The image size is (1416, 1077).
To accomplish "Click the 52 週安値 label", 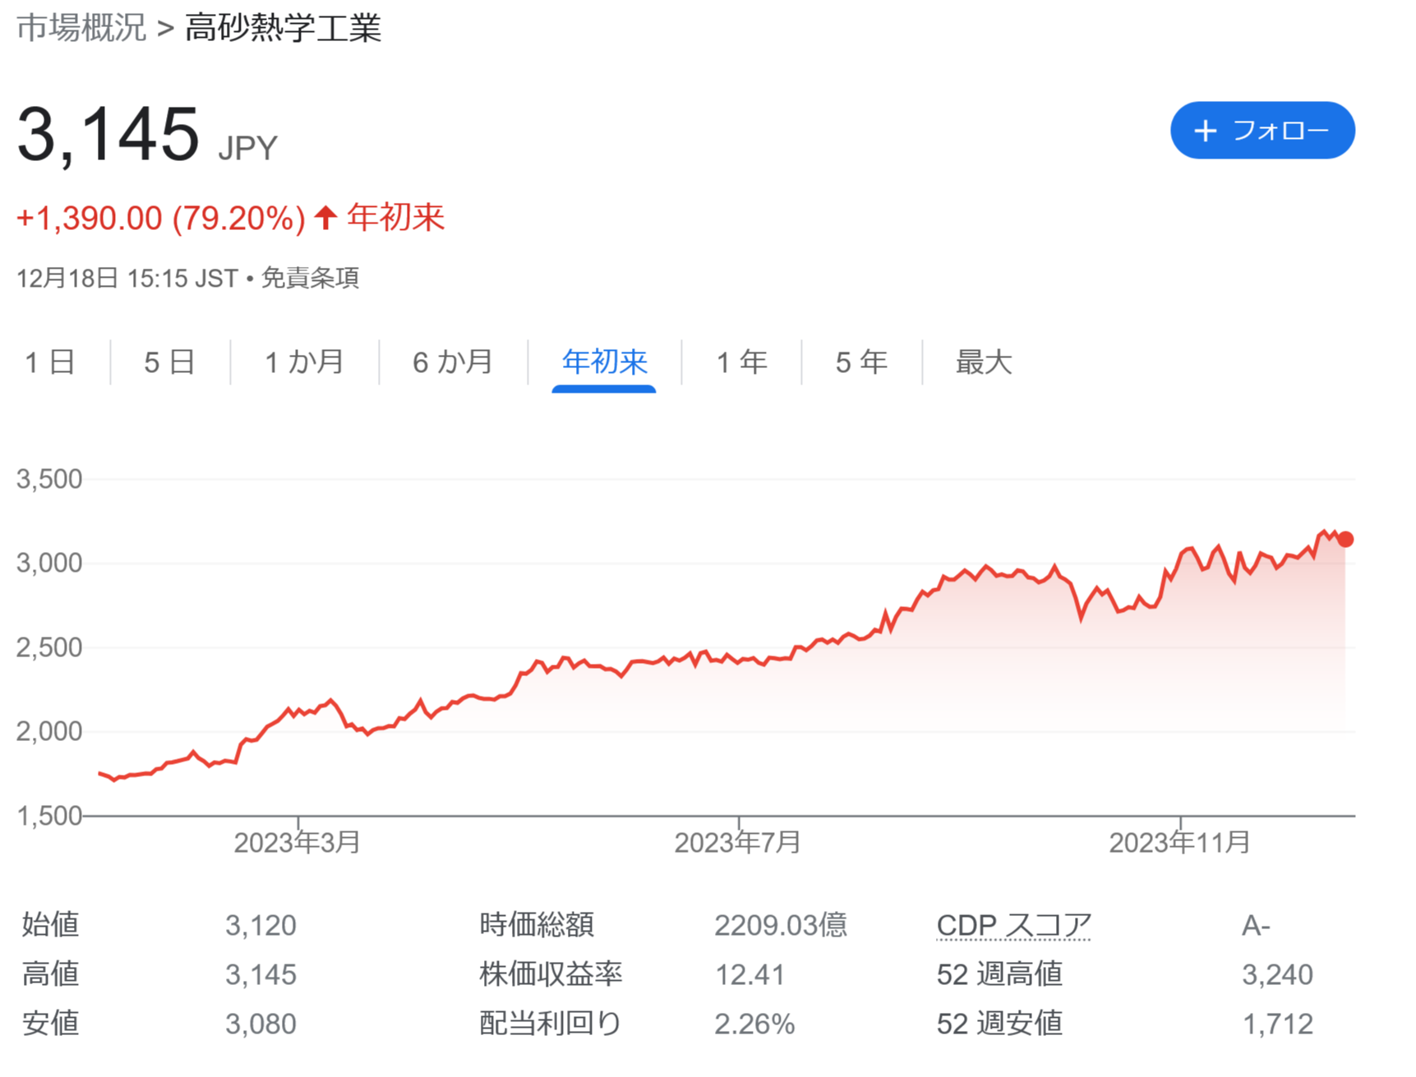I will click(x=999, y=1024).
